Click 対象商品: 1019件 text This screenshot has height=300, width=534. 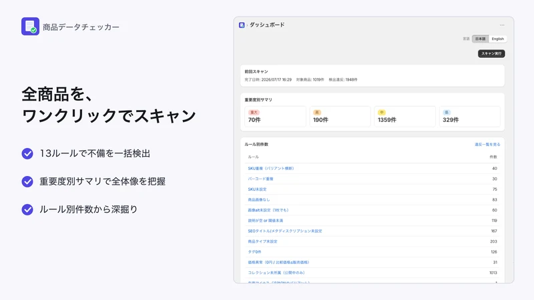(x=310, y=79)
